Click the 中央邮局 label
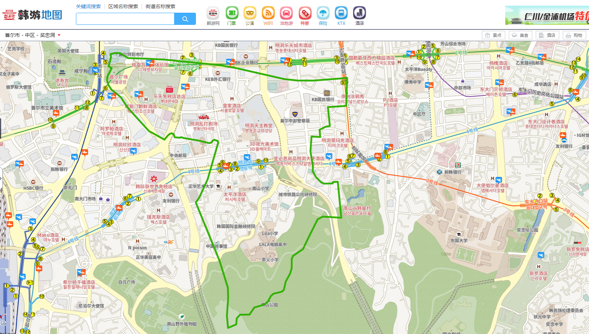Screen dimensions: 589x334 pos(178,155)
